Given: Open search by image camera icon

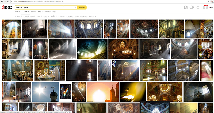Looking at the screenshot, I should coord(186,7).
